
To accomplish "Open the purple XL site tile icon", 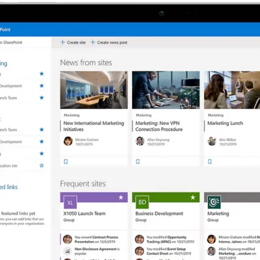I will click(x=70, y=202).
